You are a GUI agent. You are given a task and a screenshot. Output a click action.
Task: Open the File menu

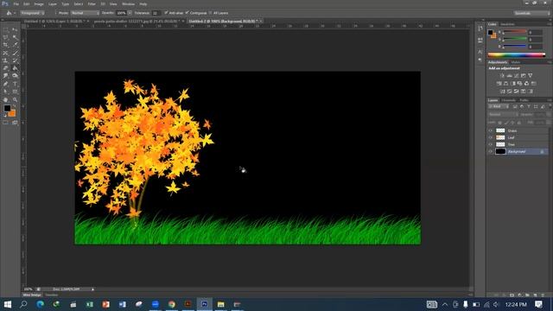[x=16, y=3]
